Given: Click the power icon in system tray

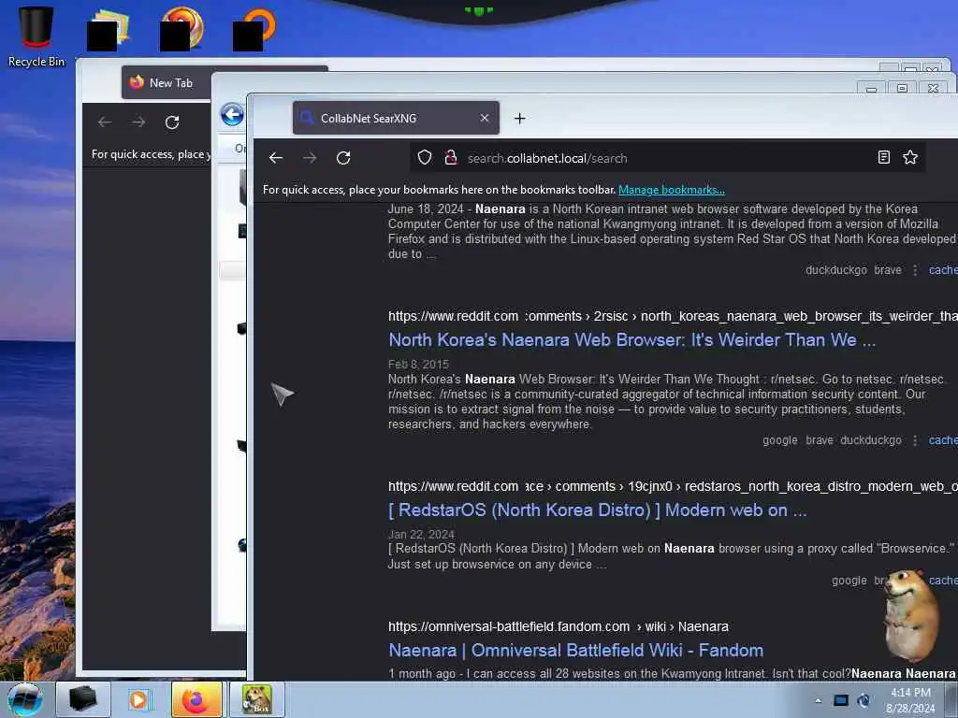Looking at the screenshot, I should 864,700.
